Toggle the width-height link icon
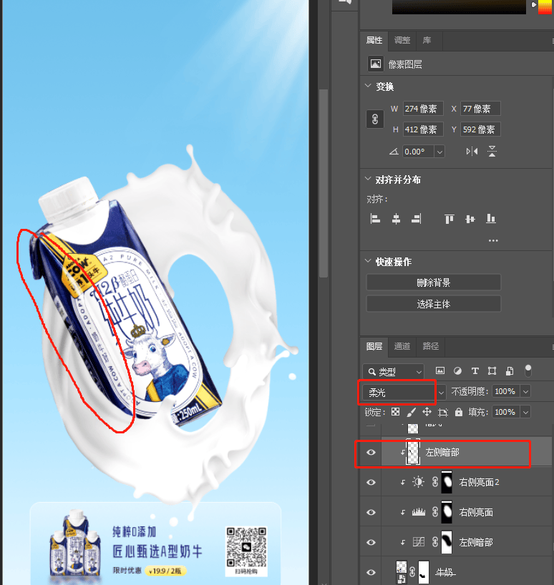Image resolution: width=554 pixels, height=585 pixels. click(375, 119)
